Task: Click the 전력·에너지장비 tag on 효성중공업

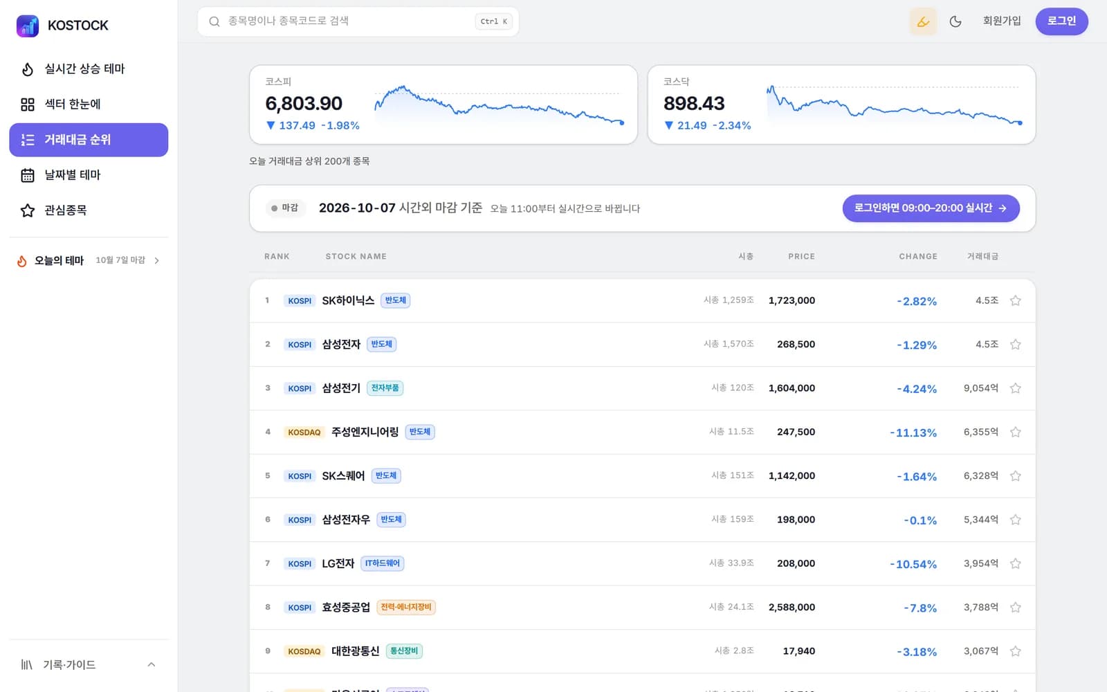Action: (406, 607)
